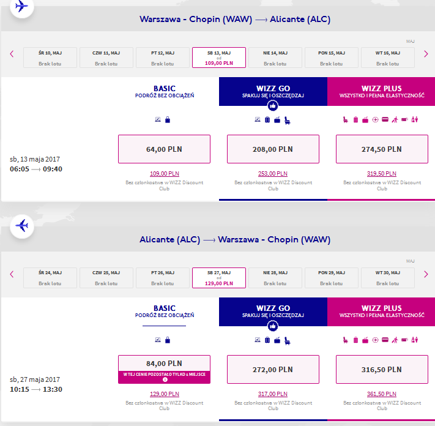Click the return BASIC fare column header
435x426 pixels.
pyautogui.click(x=165, y=312)
